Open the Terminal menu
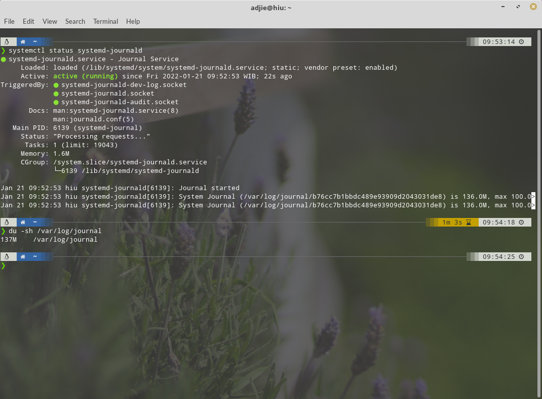Viewport: 542px width, 399px height. click(x=105, y=21)
